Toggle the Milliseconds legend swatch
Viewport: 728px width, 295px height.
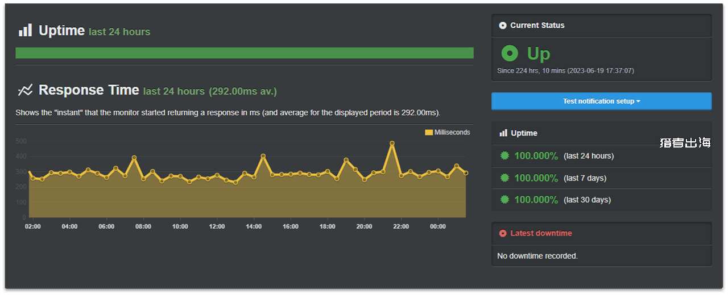point(429,132)
